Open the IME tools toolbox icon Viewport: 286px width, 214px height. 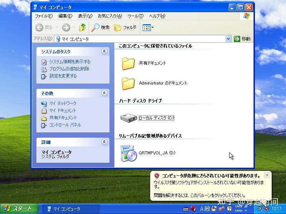tap(222, 209)
